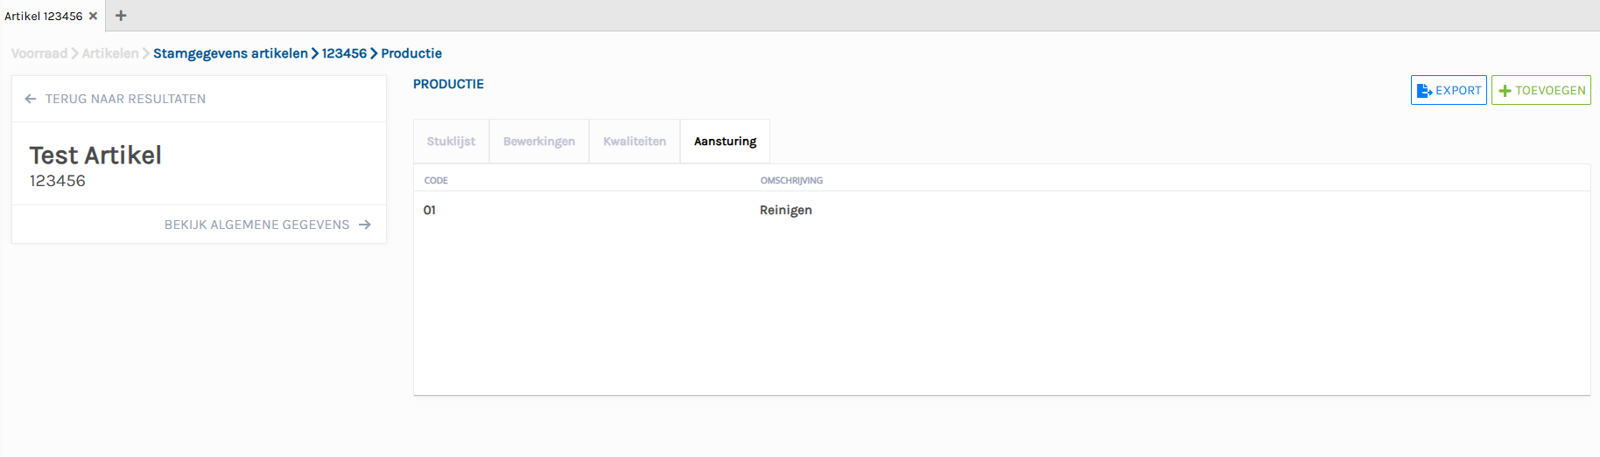Click the green plus icon on Toevoegen

(x=1505, y=90)
